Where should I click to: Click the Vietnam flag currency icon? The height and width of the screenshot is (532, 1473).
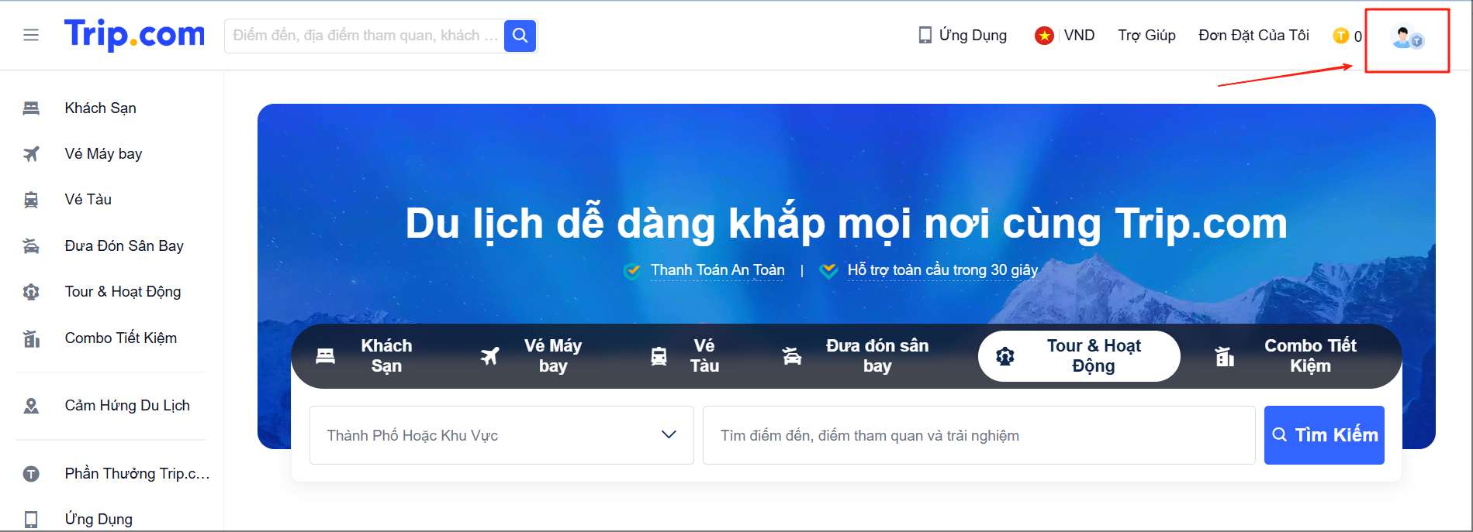pyautogui.click(x=1044, y=36)
